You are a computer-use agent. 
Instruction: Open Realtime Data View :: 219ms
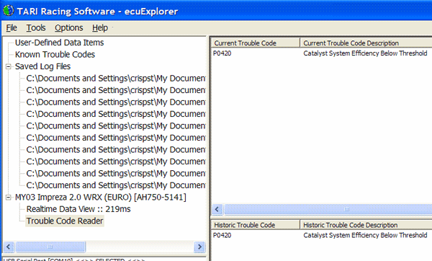click(78, 209)
